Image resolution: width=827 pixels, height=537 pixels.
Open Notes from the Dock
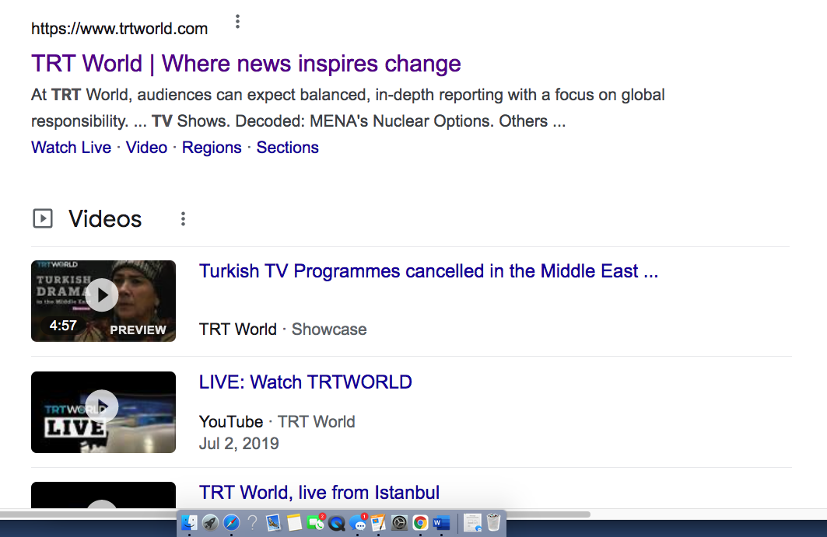(x=294, y=523)
